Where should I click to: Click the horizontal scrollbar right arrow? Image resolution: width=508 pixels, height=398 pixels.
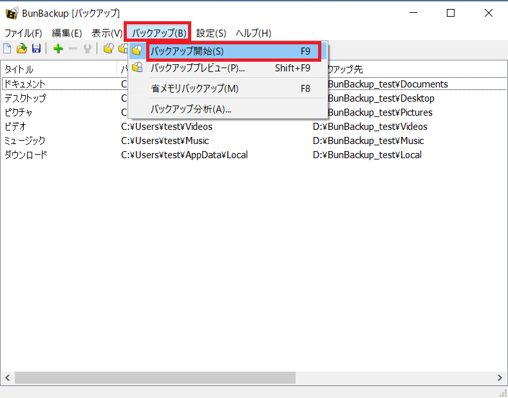[x=500, y=377]
